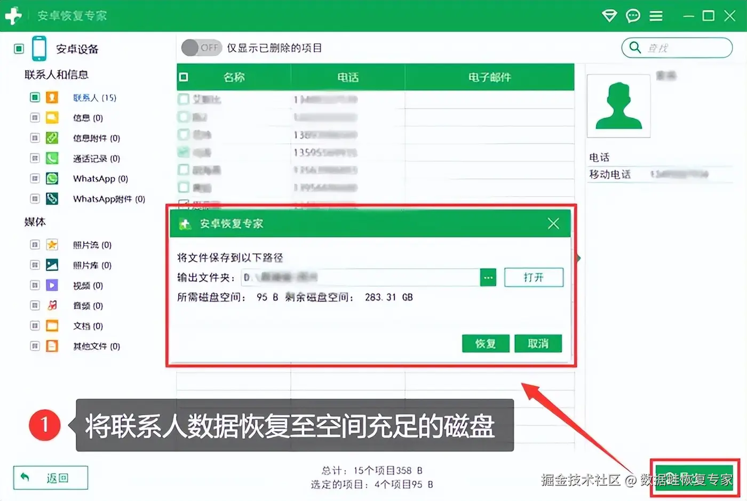Select the 联系人 (15) tree entry
This screenshot has width=747, height=501.
94,98
